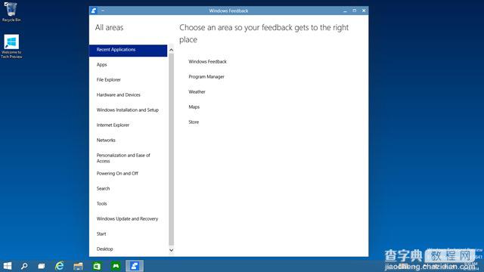Screen dimensions: 484x272
Task: Choose Store from recent applications
Action: (194, 122)
